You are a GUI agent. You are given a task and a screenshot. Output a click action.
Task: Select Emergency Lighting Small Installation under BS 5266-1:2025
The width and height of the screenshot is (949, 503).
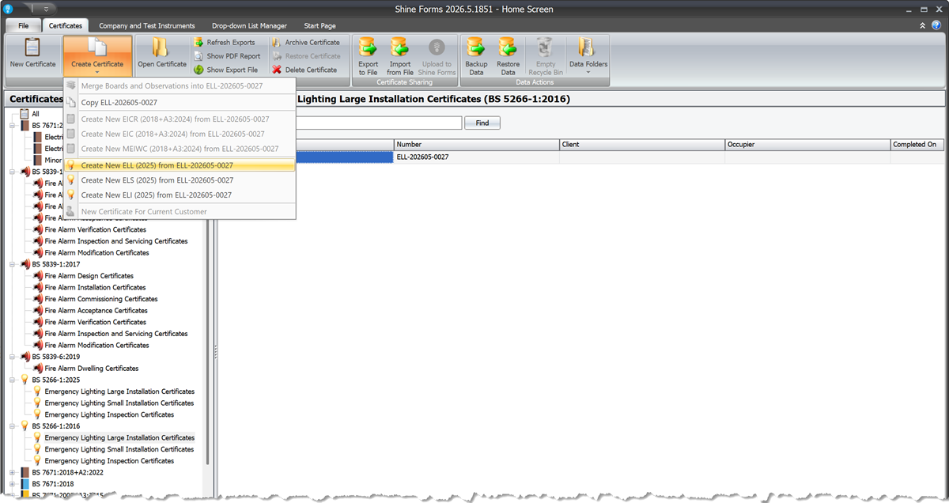(119, 403)
